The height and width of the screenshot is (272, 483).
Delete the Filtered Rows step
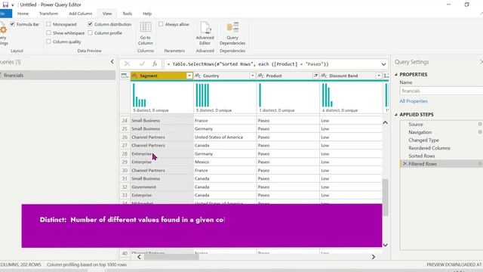[405, 164]
